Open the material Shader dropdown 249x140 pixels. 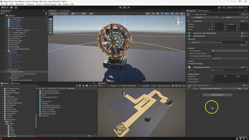pyautogui.click(x=217, y=88)
